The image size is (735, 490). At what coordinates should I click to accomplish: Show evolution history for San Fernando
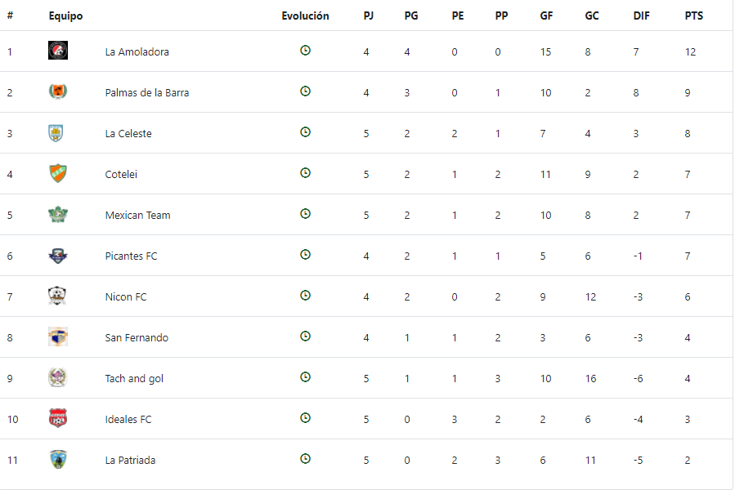point(305,336)
